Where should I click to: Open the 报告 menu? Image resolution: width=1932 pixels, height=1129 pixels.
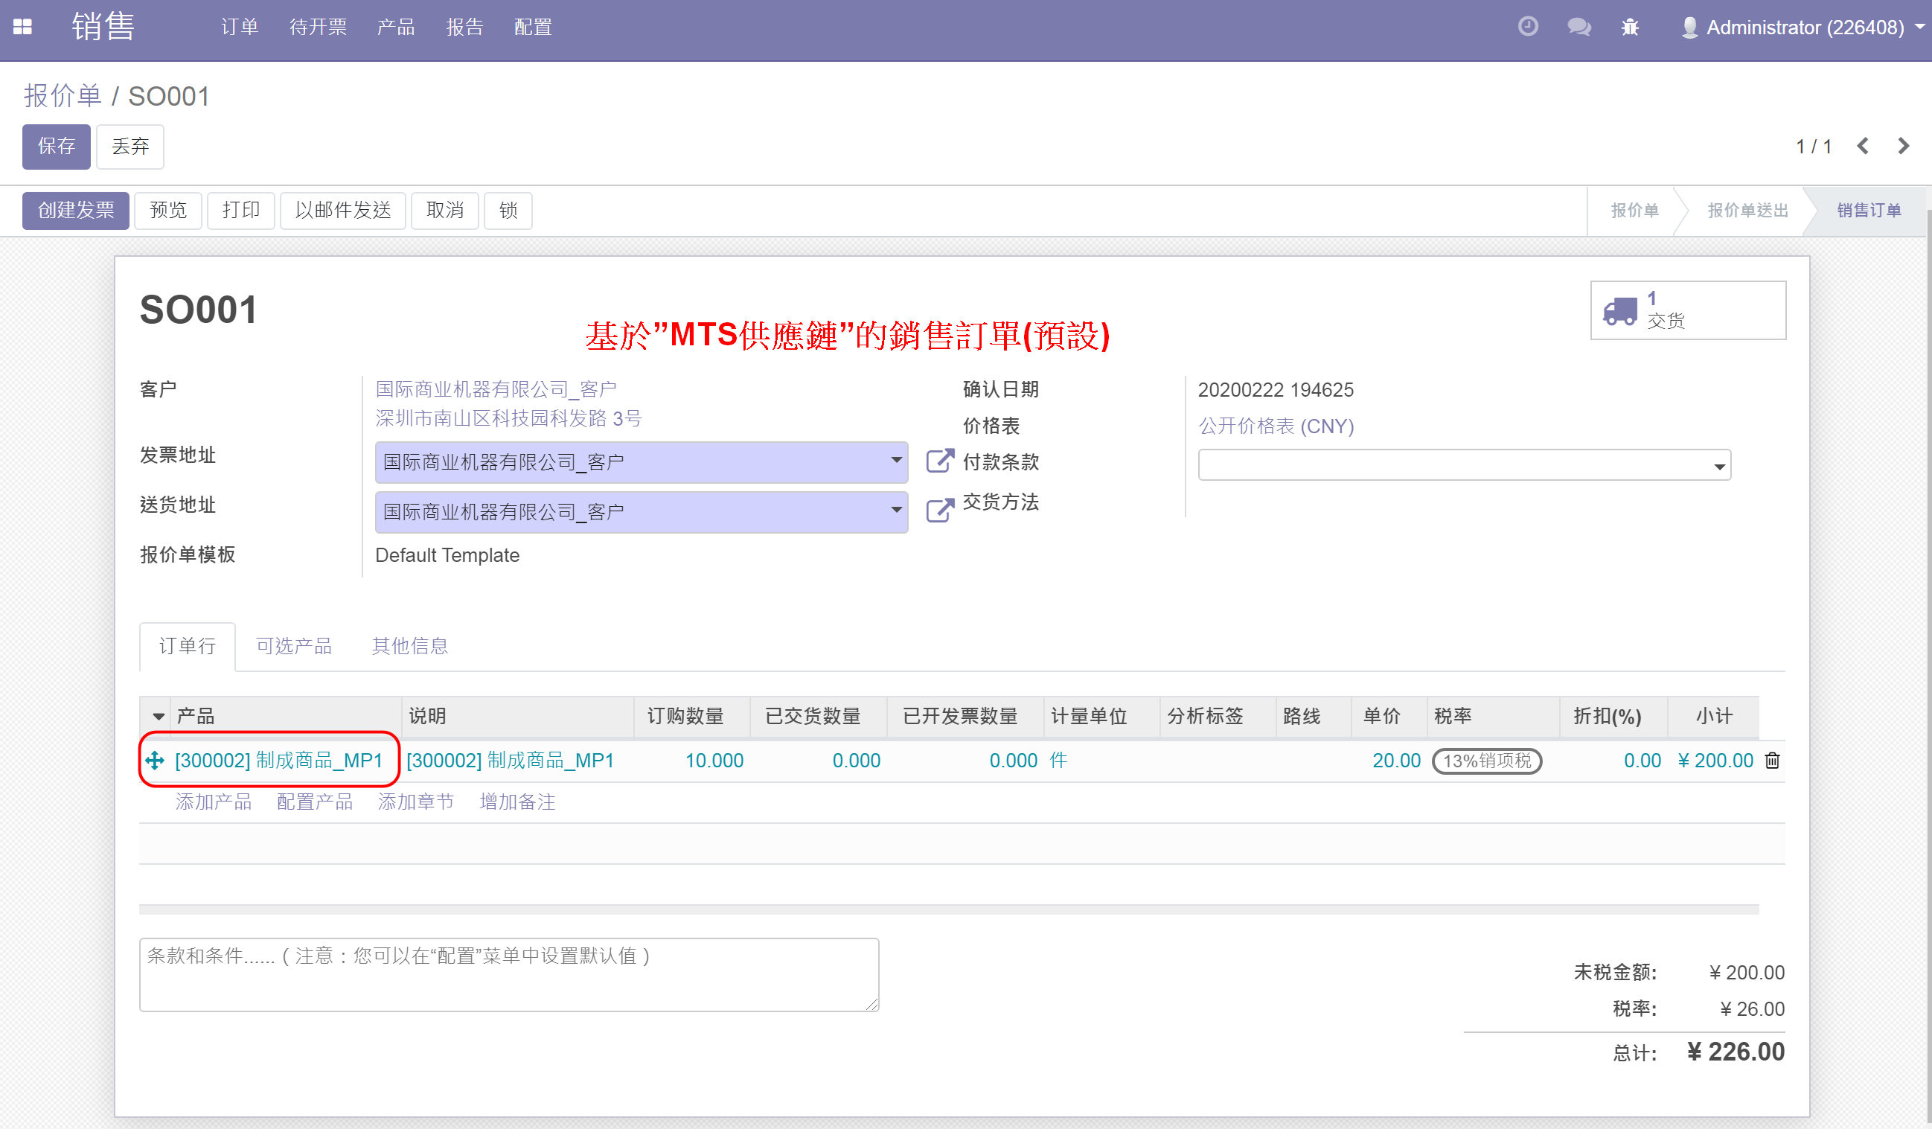pyautogui.click(x=464, y=28)
